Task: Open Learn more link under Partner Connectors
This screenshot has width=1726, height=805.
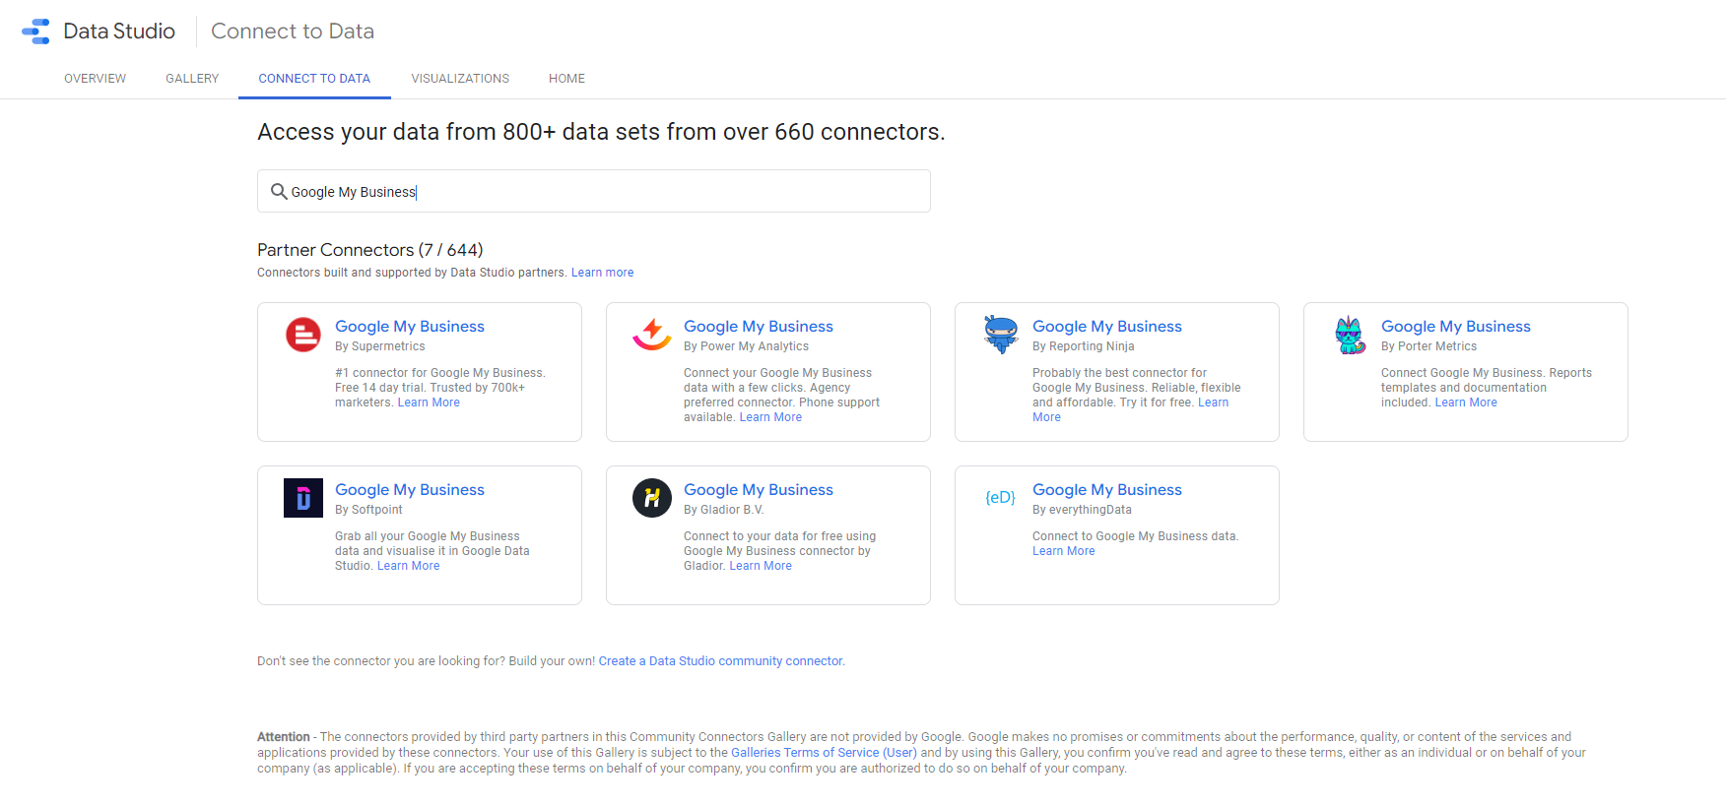Action: [x=602, y=273]
